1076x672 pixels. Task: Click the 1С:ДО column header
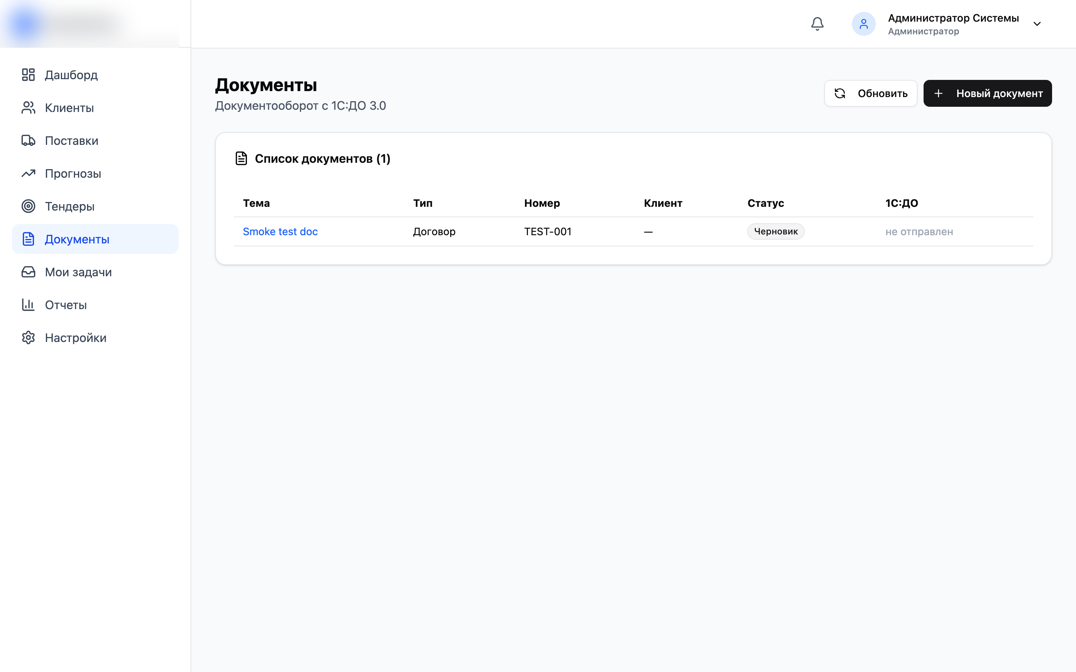pyautogui.click(x=902, y=203)
